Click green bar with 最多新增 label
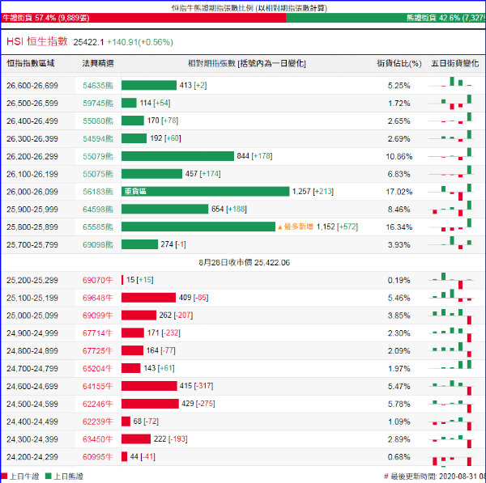Screen dimensions: 486x483 (x=198, y=227)
